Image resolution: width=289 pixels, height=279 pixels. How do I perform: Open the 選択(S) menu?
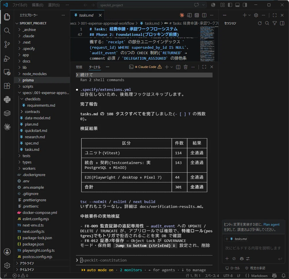(54, 5)
